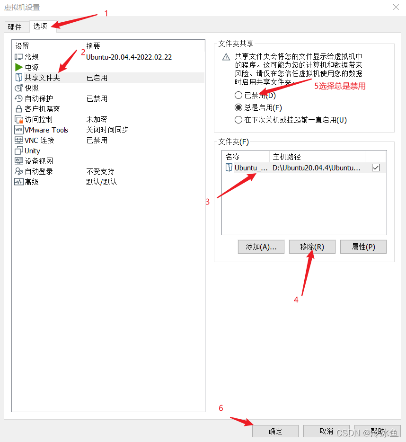Viewport: 406px width, 442px height.
Task: Click the warning triangle icon in 文件夹共享
Action: 226,57
